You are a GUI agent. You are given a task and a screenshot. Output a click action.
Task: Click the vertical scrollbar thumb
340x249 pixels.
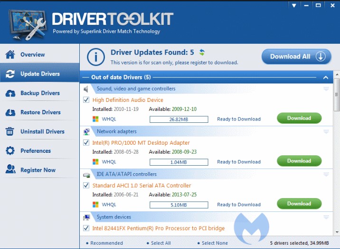coord(337,95)
